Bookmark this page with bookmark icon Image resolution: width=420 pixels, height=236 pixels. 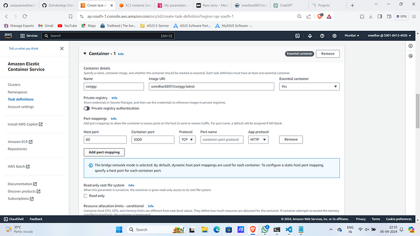click(71, 16)
